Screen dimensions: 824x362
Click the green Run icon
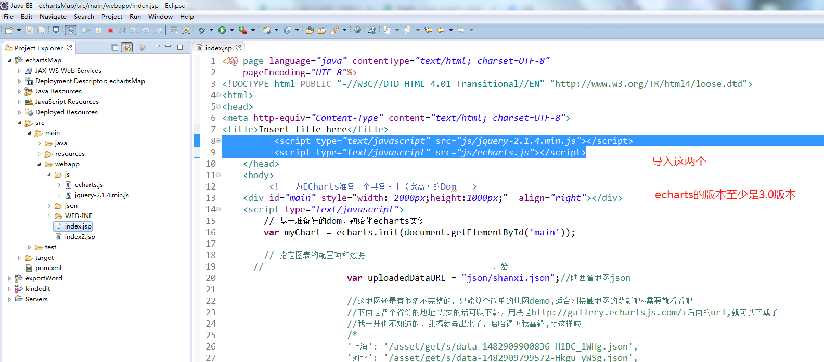222,30
